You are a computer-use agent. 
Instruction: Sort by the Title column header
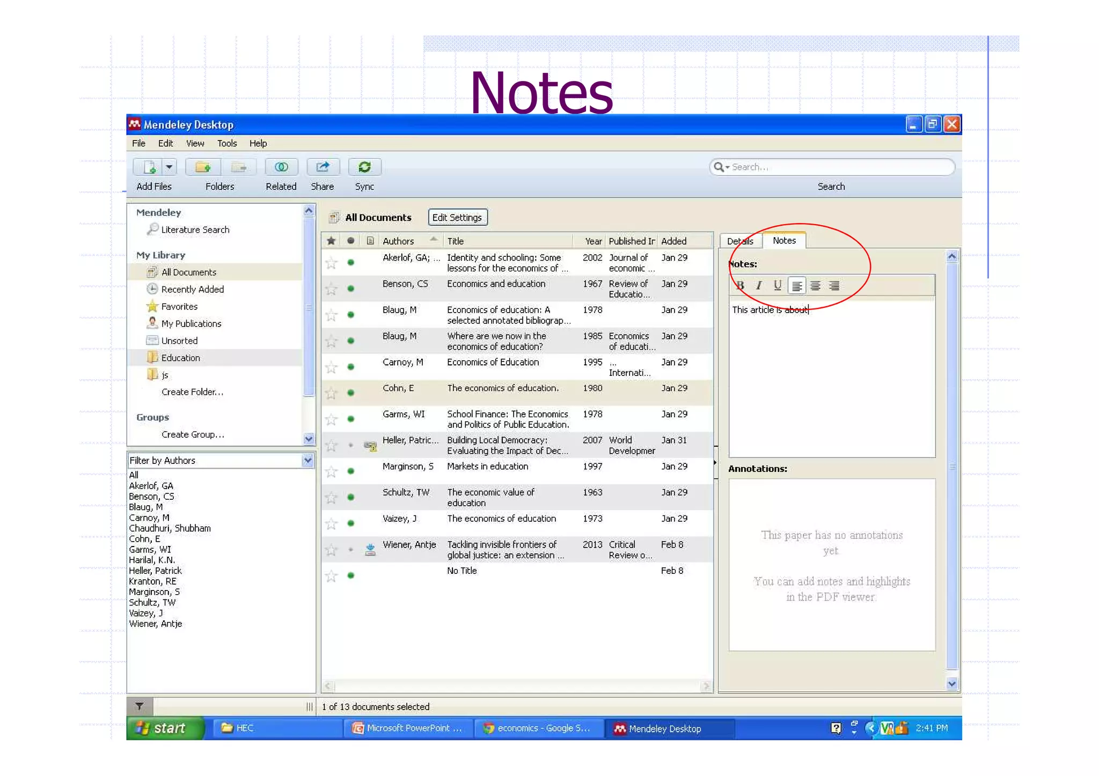[x=508, y=241]
